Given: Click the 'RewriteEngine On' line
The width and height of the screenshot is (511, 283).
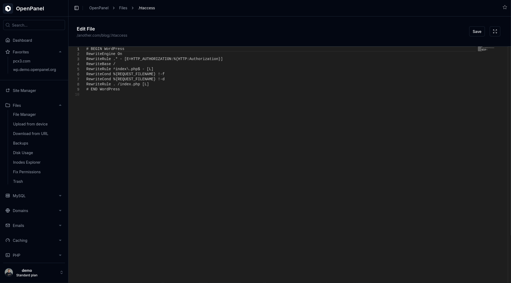Looking at the screenshot, I should [104, 54].
